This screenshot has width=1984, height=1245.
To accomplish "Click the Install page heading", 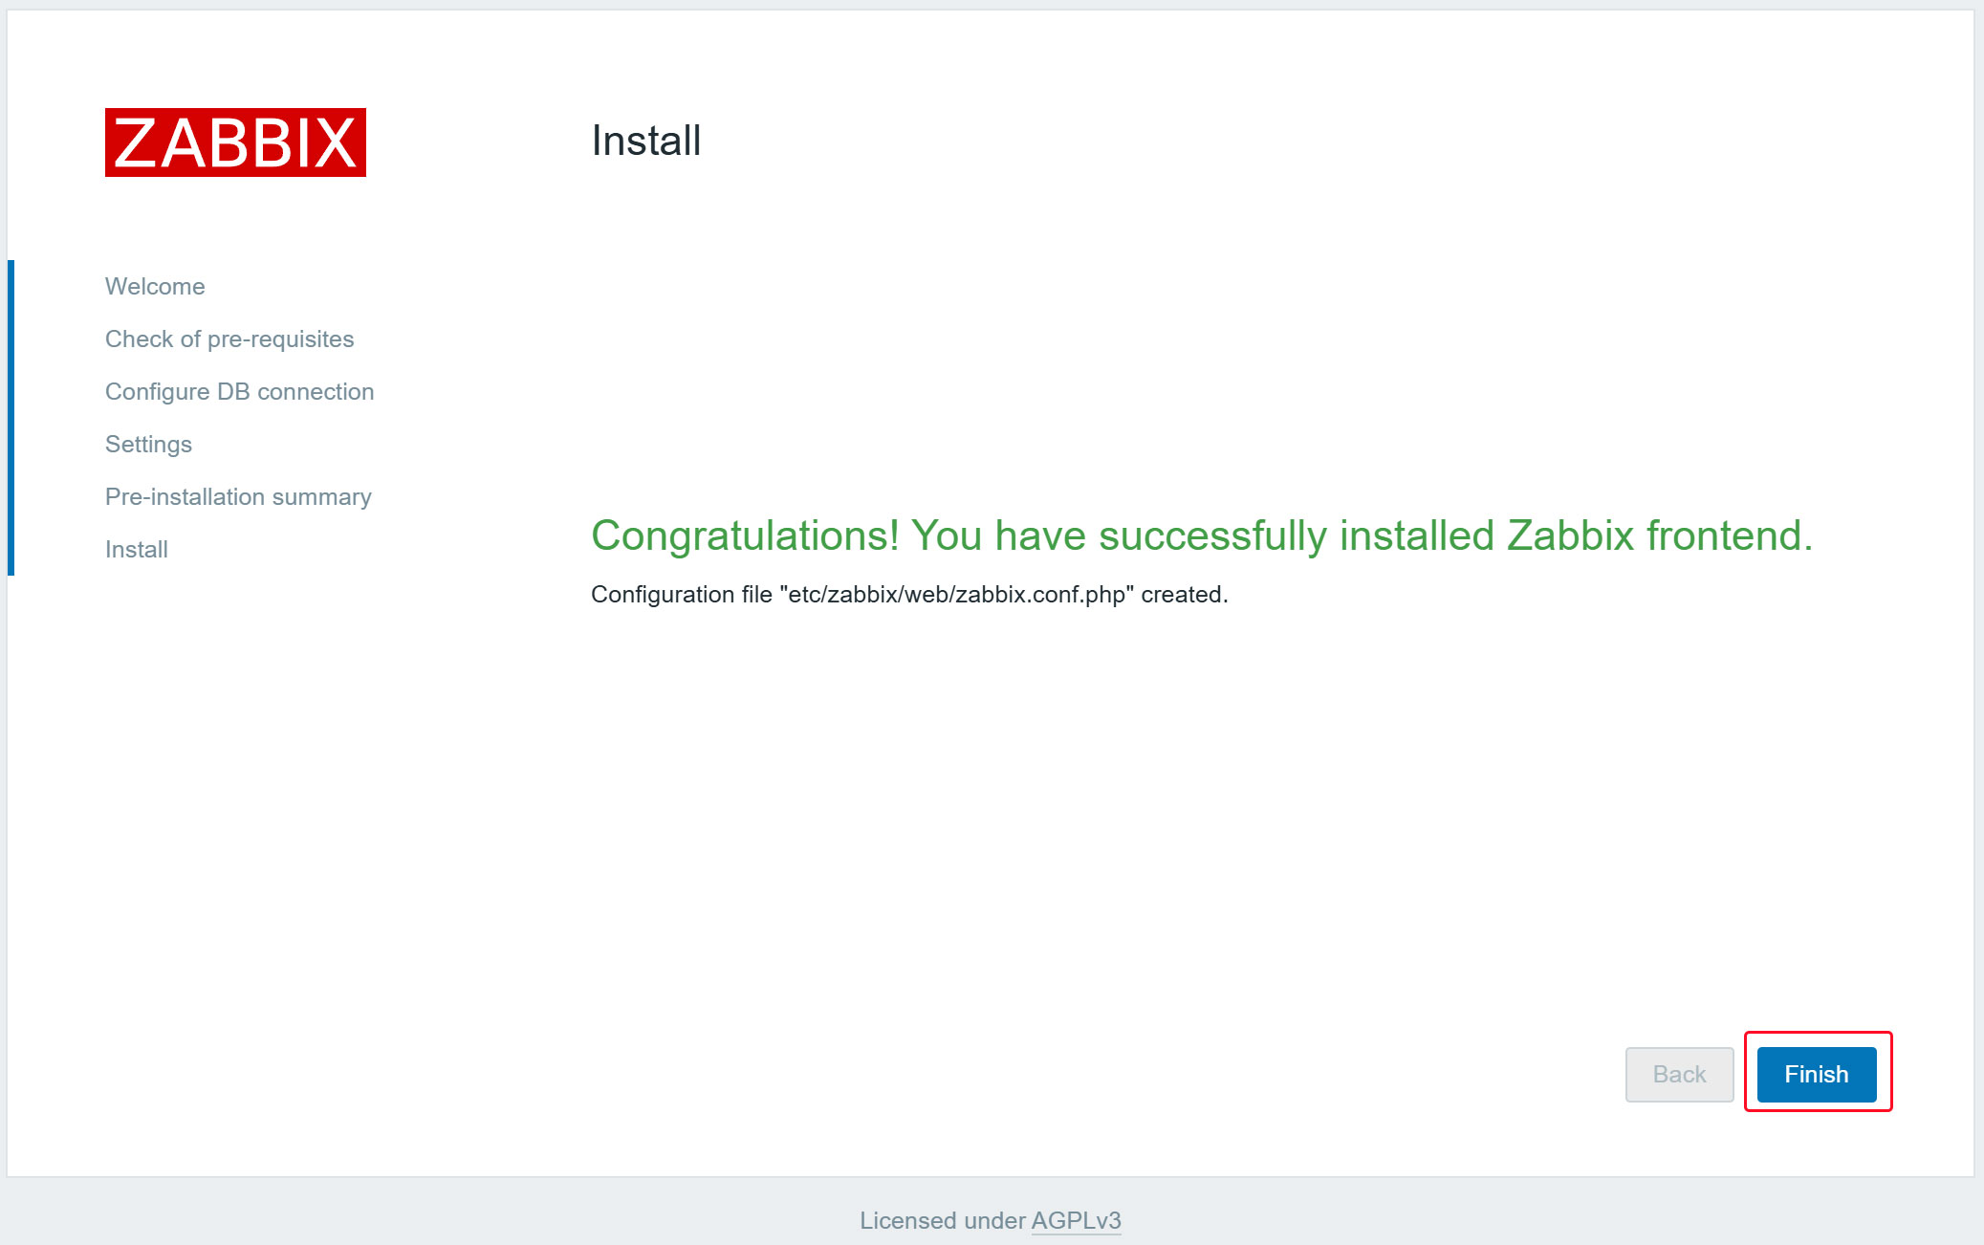I will (646, 141).
